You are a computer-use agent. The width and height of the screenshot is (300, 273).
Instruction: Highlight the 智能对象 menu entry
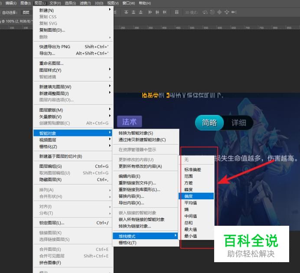click(x=73, y=133)
